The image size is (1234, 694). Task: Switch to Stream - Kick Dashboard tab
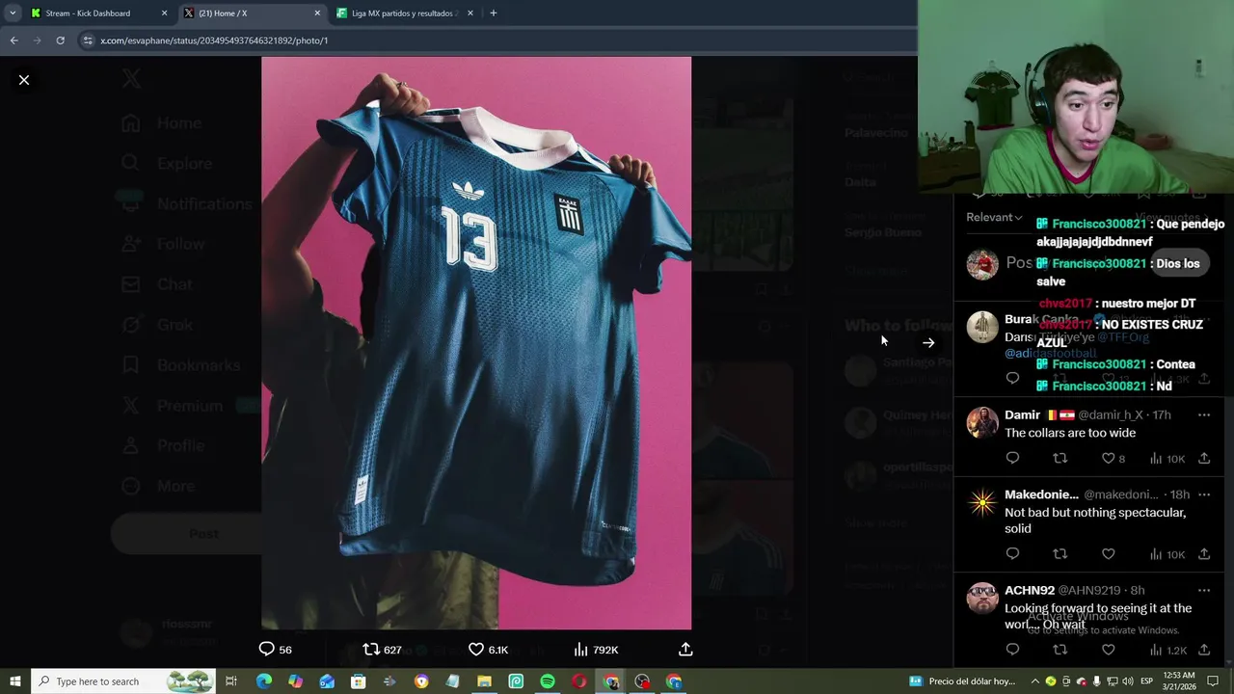[x=87, y=13]
